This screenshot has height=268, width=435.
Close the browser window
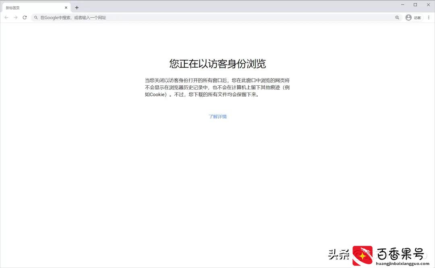pyautogui.click(x=428, y=5)
